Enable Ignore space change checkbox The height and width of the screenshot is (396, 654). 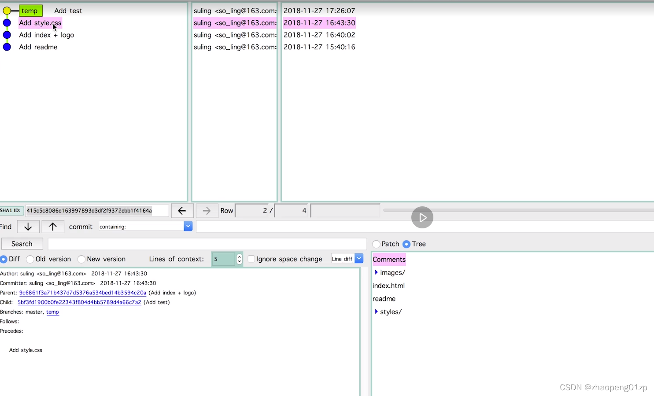coord(251,259)
